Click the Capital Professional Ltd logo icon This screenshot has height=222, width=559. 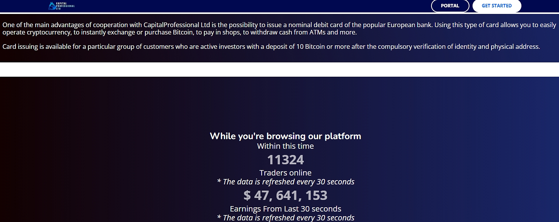(x=52, y=6)
